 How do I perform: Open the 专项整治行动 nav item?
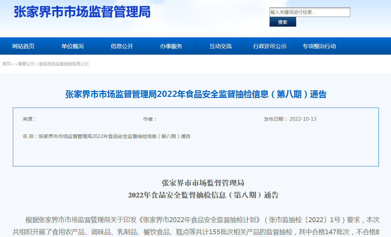(x=319, y=46)
